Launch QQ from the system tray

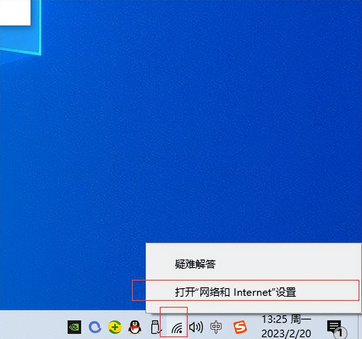click(x=134, y=327)
